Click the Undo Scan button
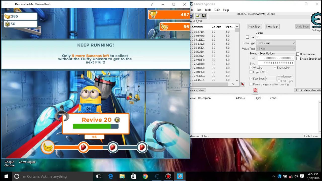 point(302,26)
